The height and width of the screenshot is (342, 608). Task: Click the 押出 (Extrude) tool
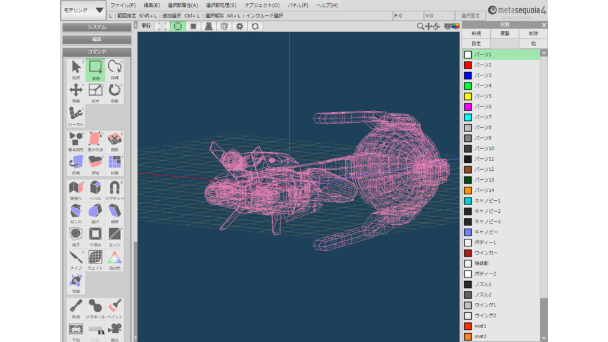(96, 165)
